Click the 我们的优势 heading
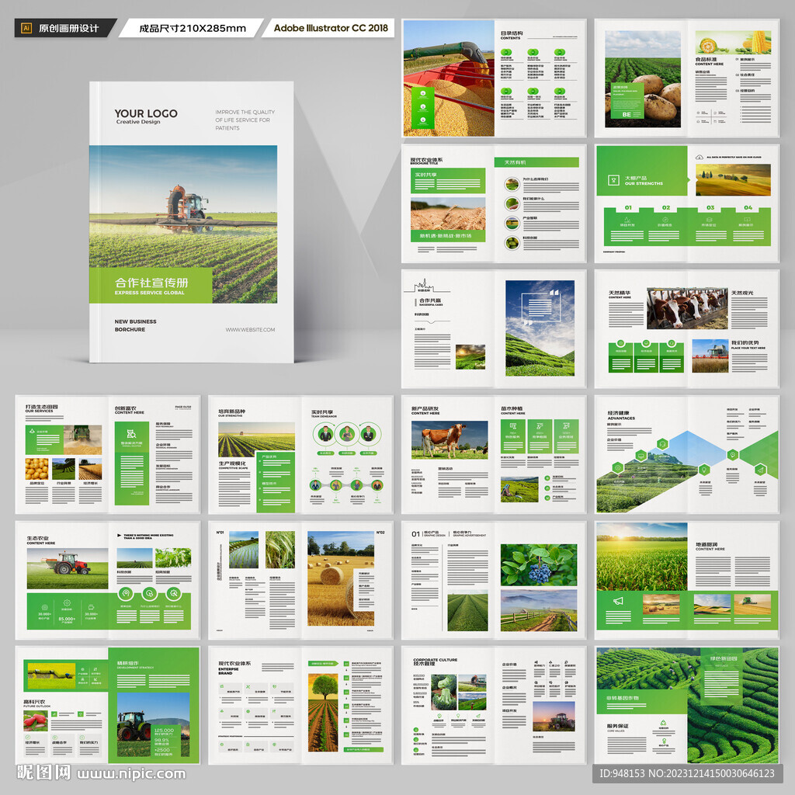Image resolution: width=795 pixels, height=795 pixels. pos(745,342)
